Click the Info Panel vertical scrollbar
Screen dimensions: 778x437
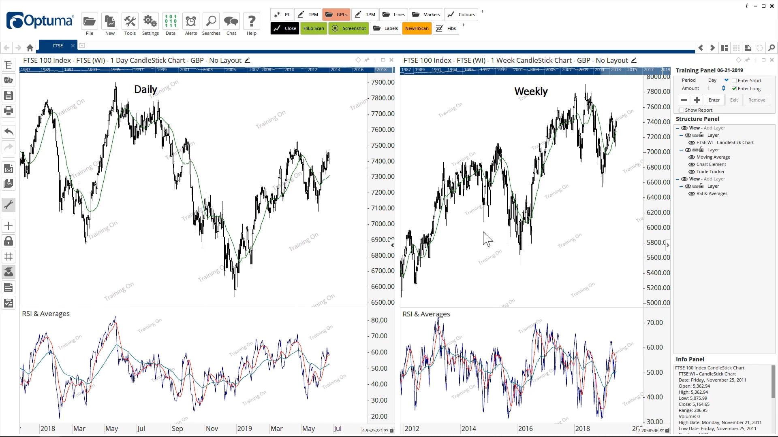[x=773, y=381]
